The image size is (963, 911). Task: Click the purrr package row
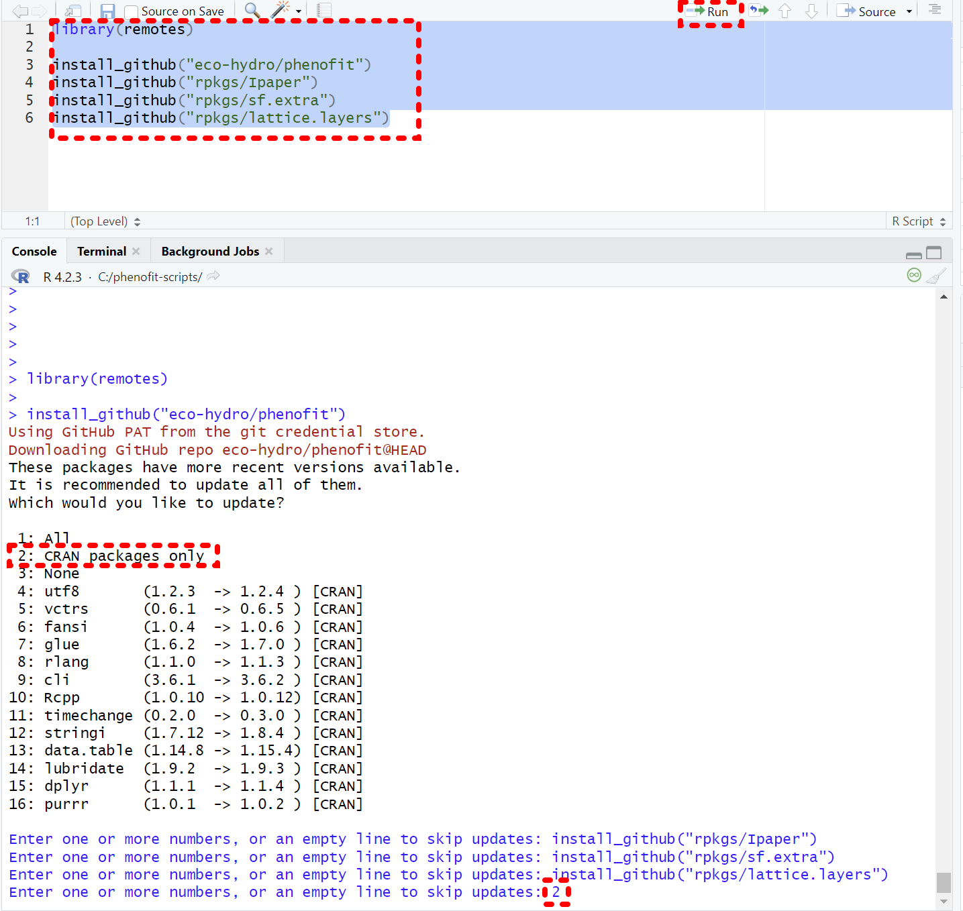pyautogui.click(x=186, y=804)
